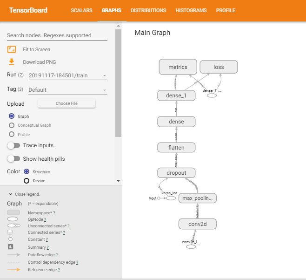The height and width of the screenshot is (280, 306).
Task: Click the max_pooling node
Action: point(198,198)
